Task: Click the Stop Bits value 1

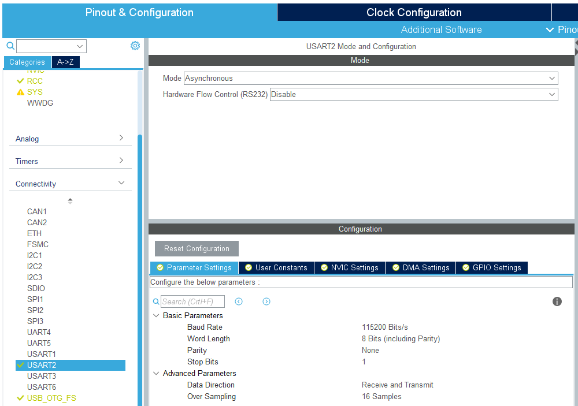Action: [364, 362]
